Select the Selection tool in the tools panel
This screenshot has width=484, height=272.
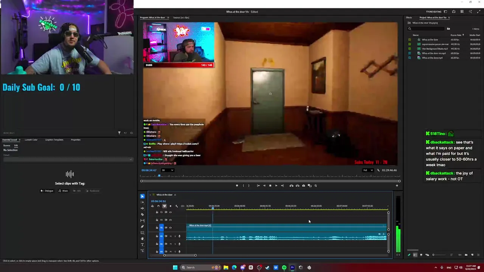142,196
